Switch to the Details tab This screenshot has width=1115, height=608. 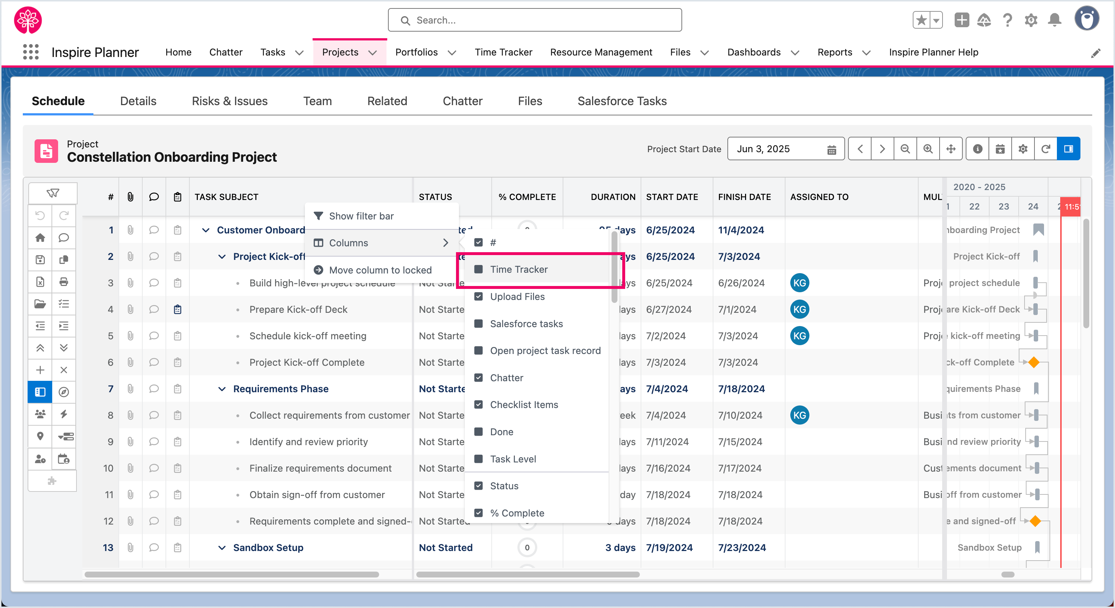138,101
